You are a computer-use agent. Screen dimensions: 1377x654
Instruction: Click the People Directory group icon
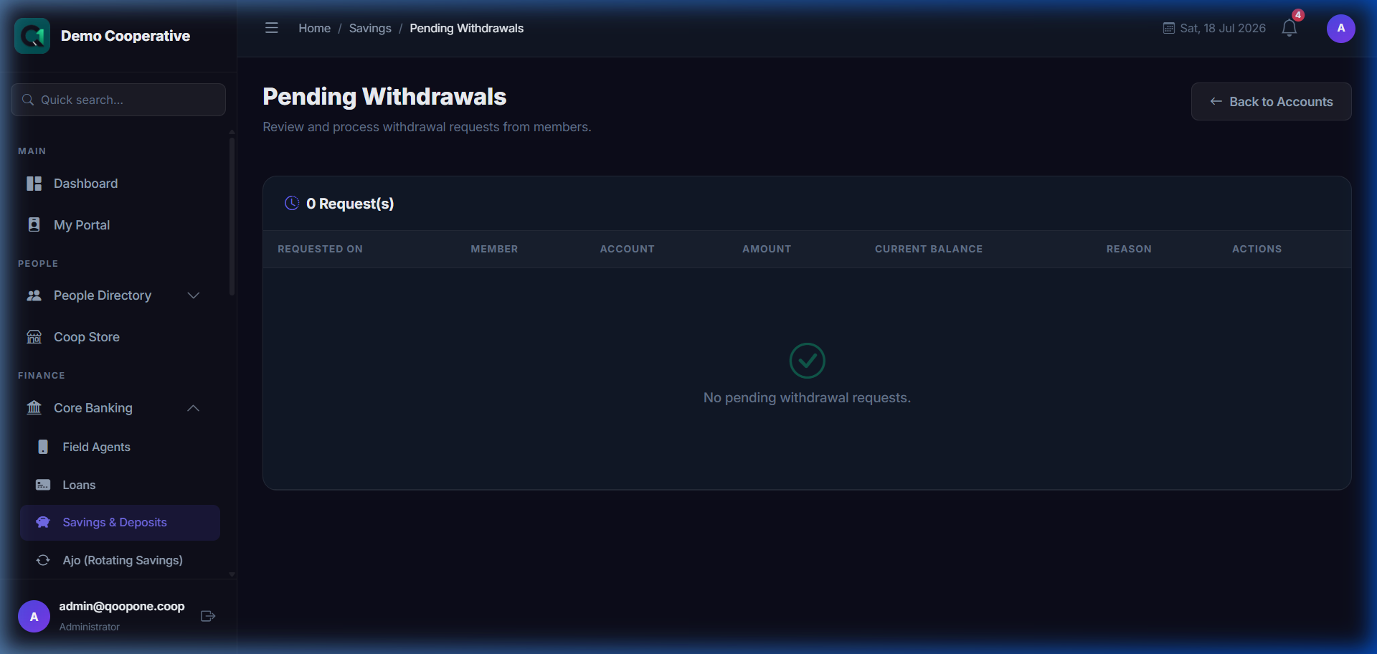[x=34, y=295]
